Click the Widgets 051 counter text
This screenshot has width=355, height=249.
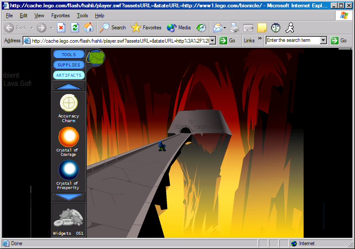click(x=68, y=233)
